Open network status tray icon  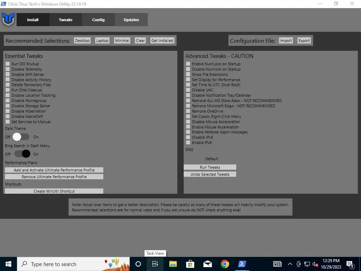[x=307, y=264]
